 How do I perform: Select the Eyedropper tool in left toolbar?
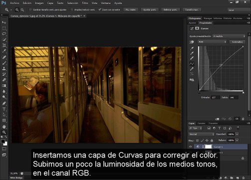[4, 51]
